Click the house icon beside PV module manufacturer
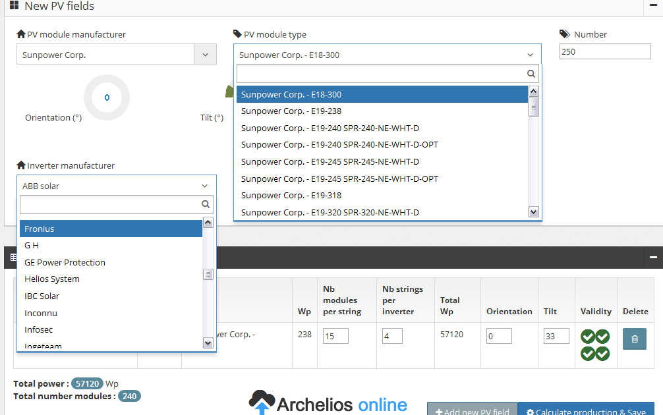This screenshot has width=663, height=415. [21, 34]
